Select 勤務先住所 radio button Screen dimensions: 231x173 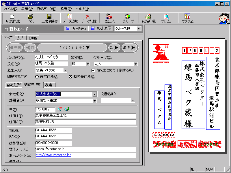[70, 77]
